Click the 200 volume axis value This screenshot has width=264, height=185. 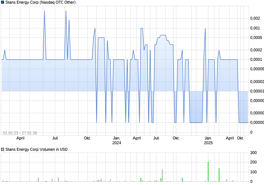point(253,162)
